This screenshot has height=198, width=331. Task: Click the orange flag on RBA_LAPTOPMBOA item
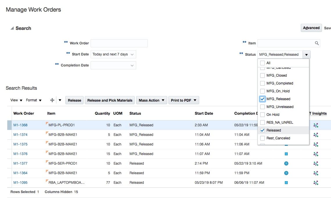pos(47,181)
